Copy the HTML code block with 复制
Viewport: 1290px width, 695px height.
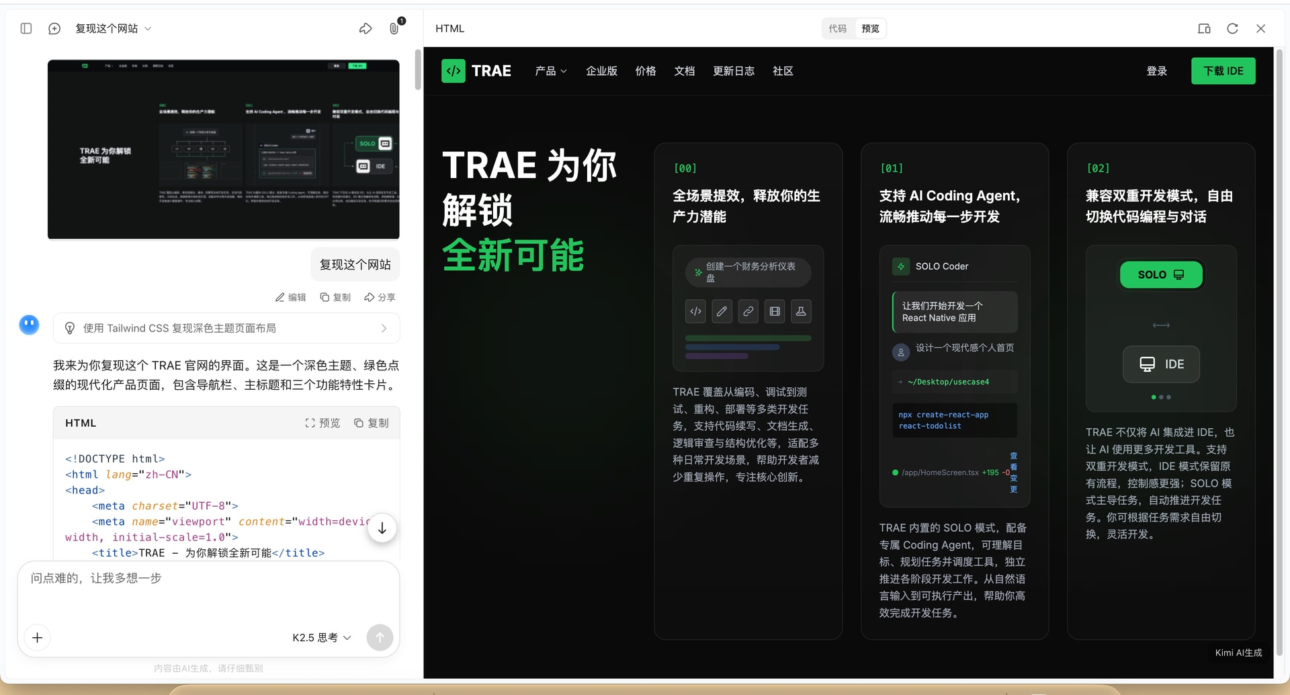[x=372, y=423]
